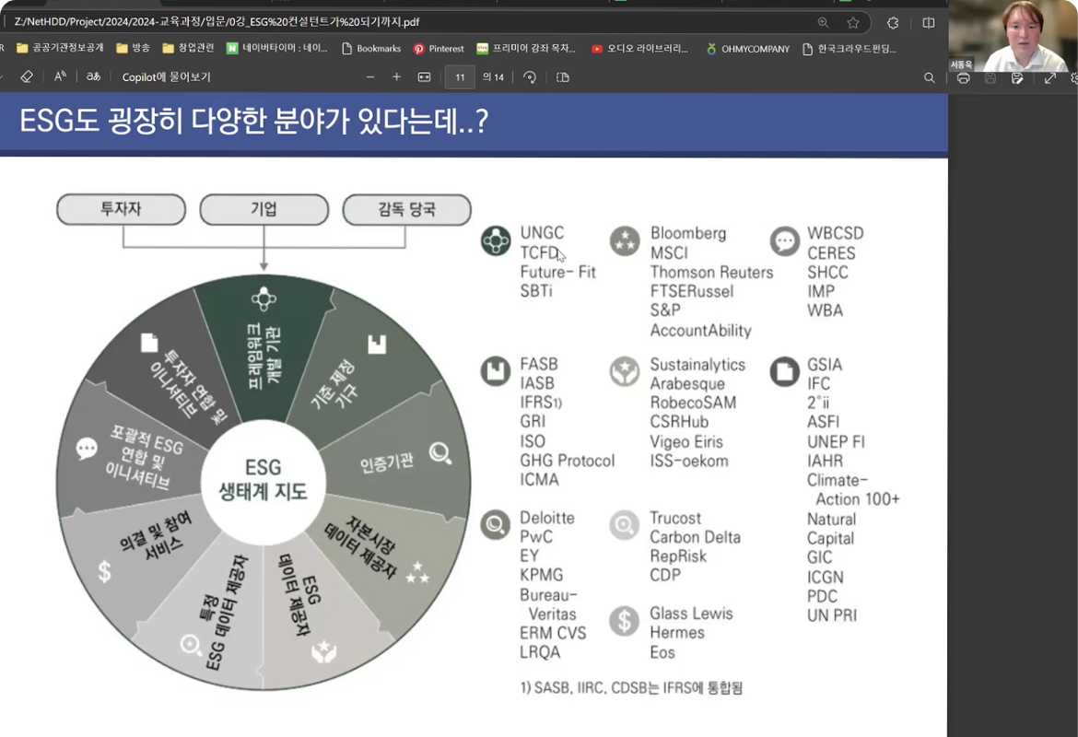Toggle split screen in the browser
Viewport: 1078px width, 737px height.
coord(928,23)
